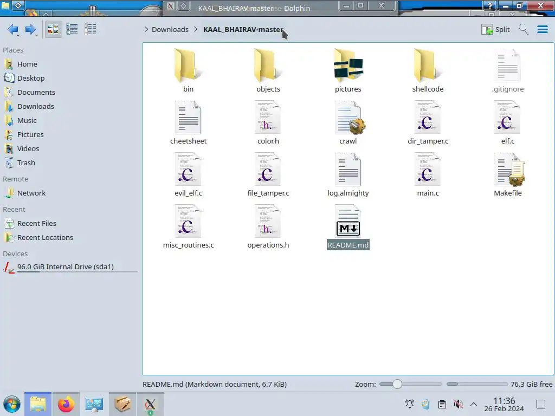Expand the chevron before Downloads breadcrumb
This screenshot has width=555, height=416.
coord(146,29)
